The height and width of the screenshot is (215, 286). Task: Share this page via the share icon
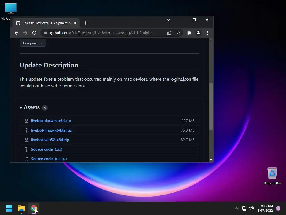169,33
